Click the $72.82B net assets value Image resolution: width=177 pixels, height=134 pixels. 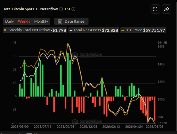coord(110,30)
